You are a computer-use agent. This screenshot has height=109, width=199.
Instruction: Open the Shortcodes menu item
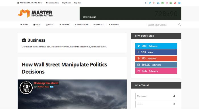point(81,25)
